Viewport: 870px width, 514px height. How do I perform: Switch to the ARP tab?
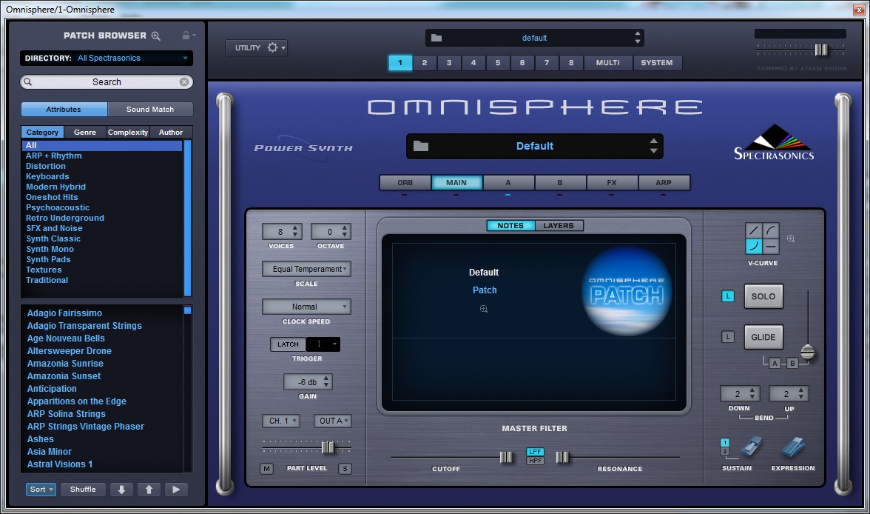coord(664,183)
